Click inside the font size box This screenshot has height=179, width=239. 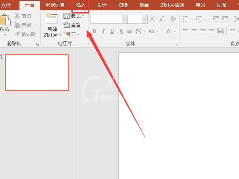click(x=135, y=19)
